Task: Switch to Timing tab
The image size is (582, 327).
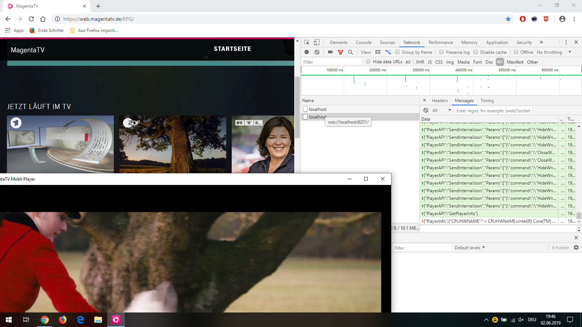Action: 487,100
